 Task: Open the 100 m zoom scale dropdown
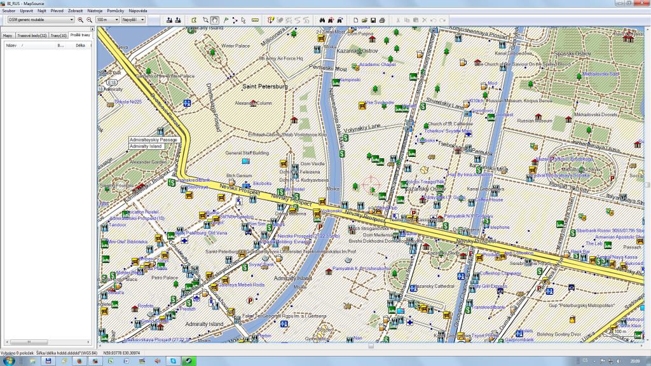(107, 20)
